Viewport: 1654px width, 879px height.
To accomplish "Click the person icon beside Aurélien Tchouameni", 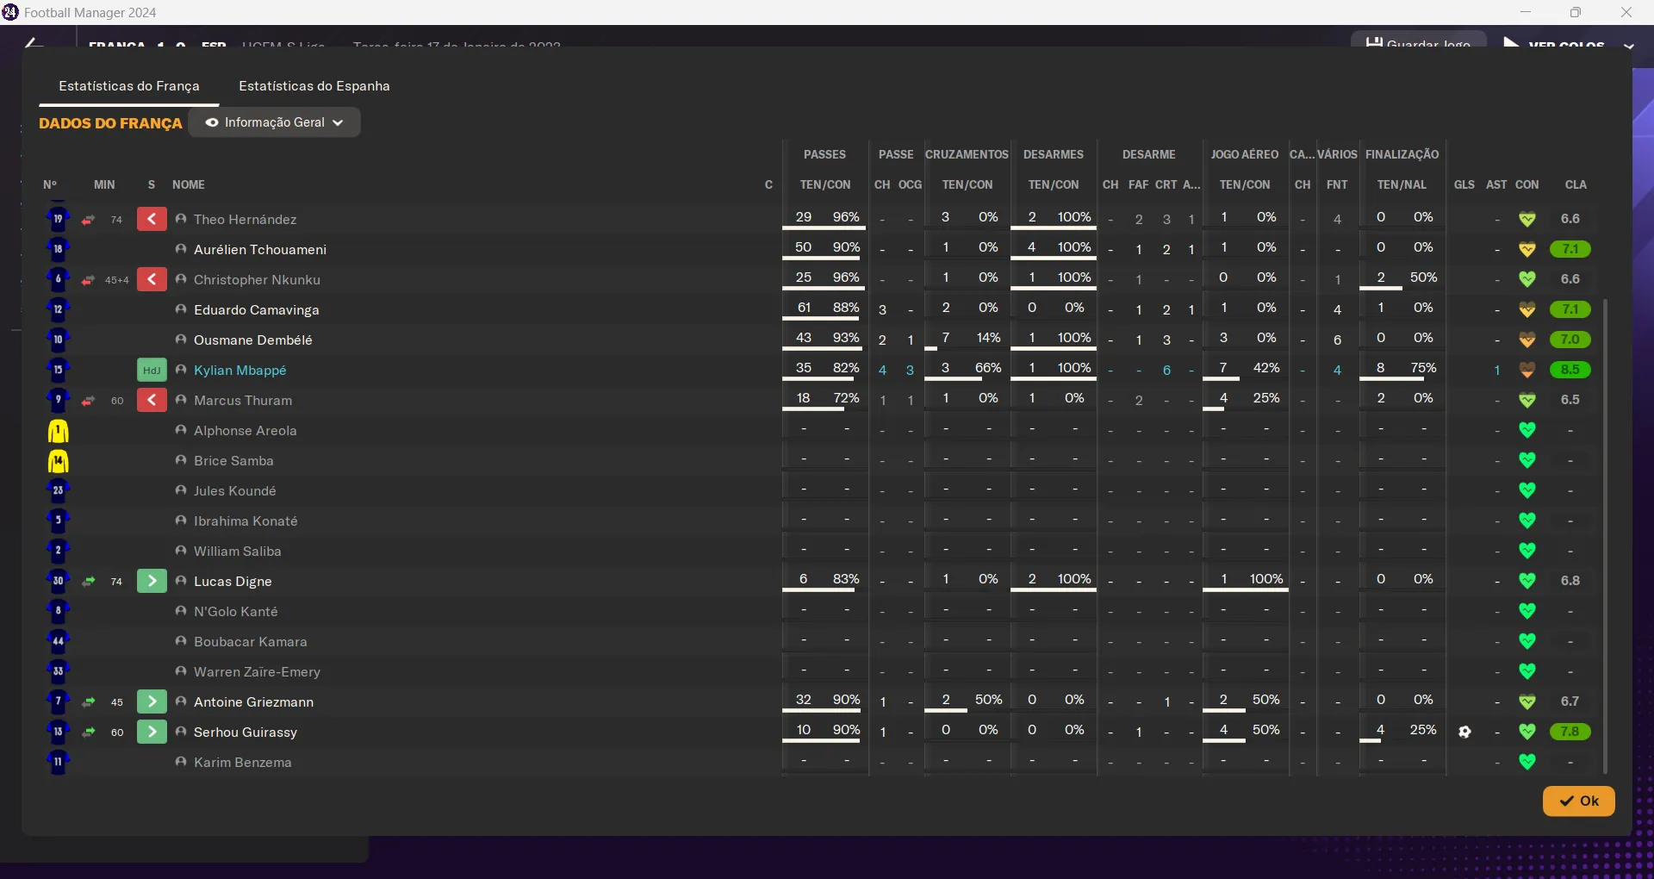I will tap(181, 249).
